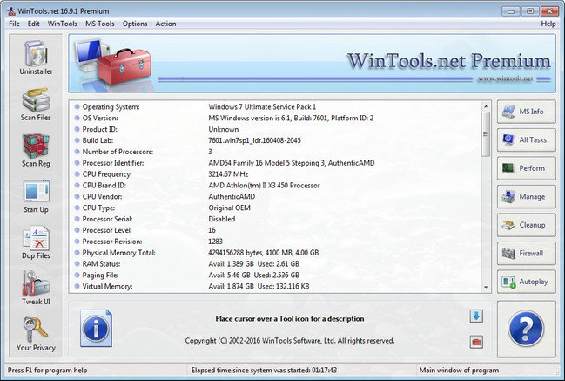Screen dimensions: 565x381
Task: Select the Product ID row
Action: (x=276, y=129)
